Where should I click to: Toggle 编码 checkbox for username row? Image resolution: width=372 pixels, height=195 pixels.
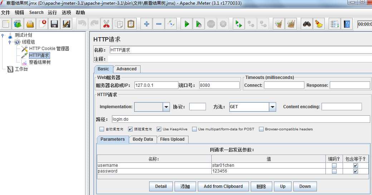pos(334,165)
